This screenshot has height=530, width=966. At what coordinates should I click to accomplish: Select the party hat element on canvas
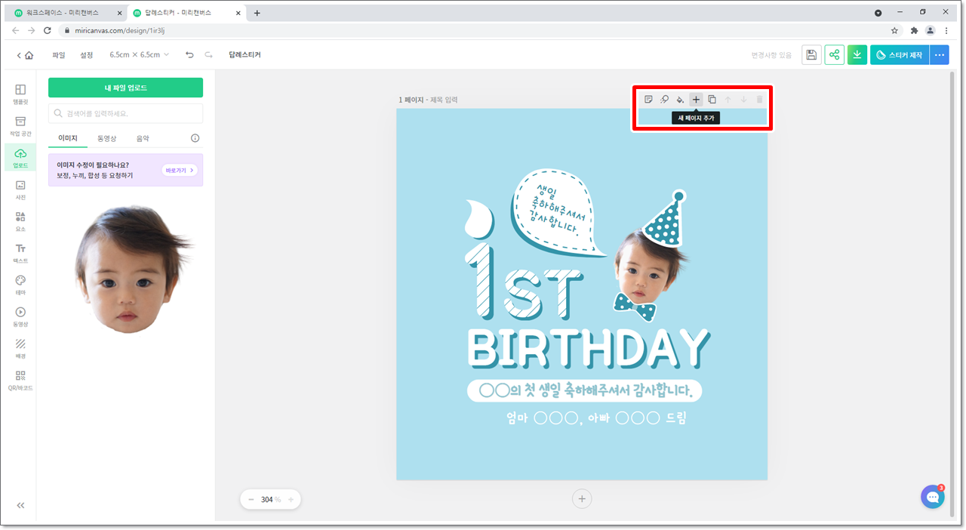(x=666, y=218)
